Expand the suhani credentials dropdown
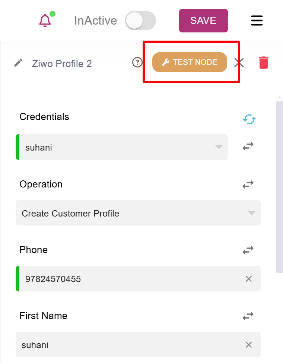This screenshot has width=283, height=363. (122, 147)
